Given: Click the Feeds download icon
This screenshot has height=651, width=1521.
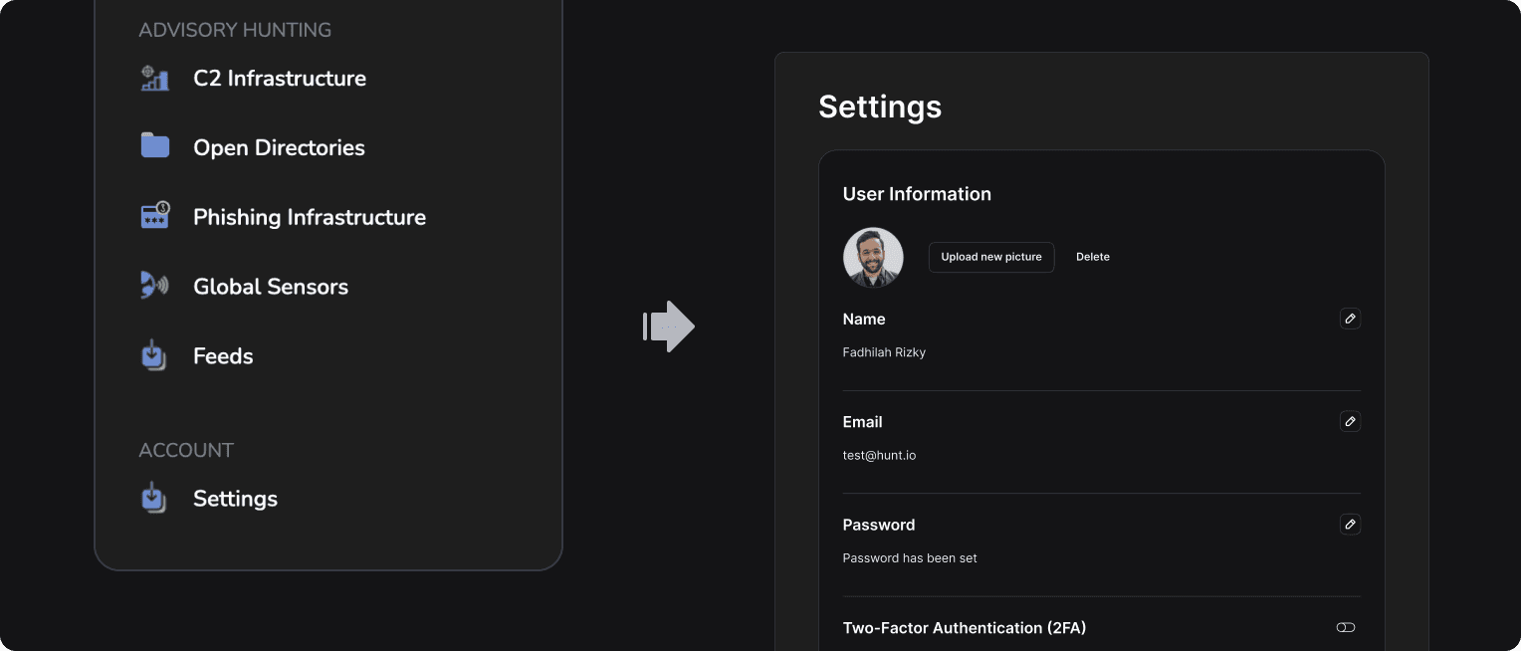Looking at the screenshot, I should (154, 355).
